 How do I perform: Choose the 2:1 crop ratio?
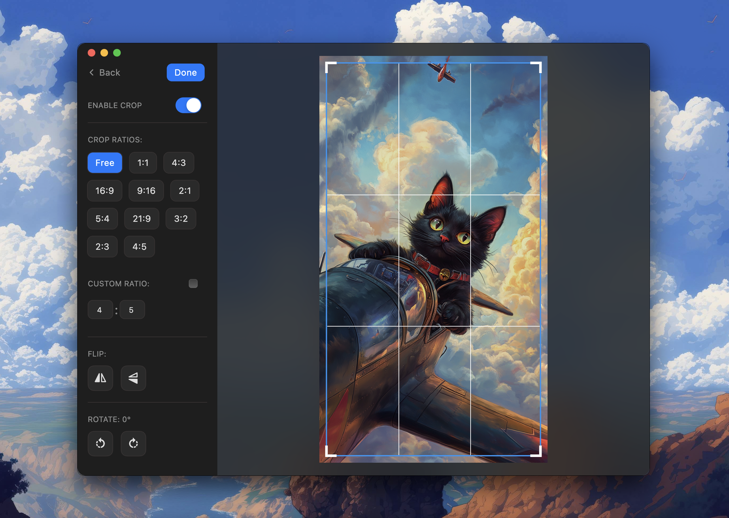point(185,191)
